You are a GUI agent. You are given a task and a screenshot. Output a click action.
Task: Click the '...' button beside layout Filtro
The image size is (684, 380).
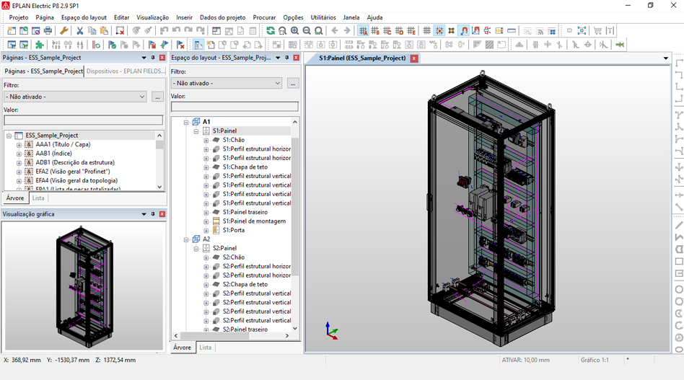(293, 84)
